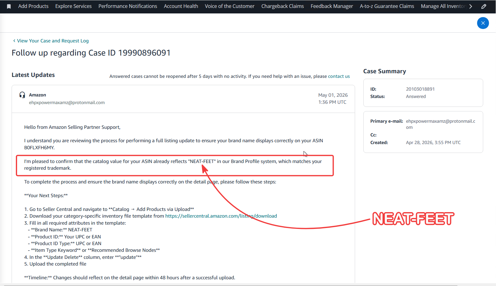Open the sellercentral listing download link

point(221,216)
